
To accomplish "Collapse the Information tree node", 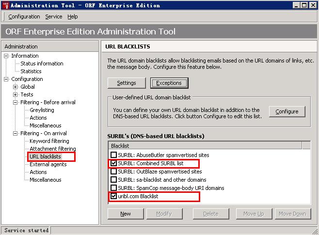I will click(6, 56).
